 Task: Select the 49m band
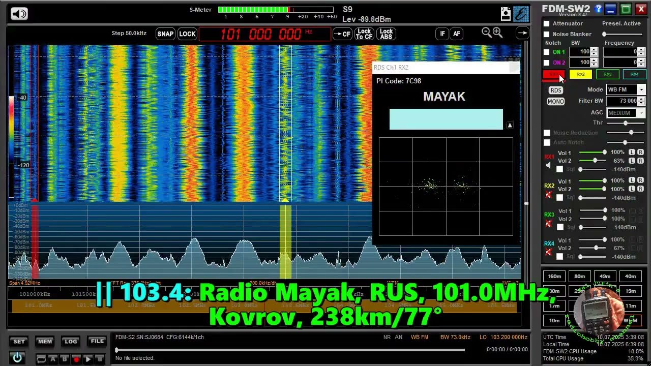tap(605, 277)
